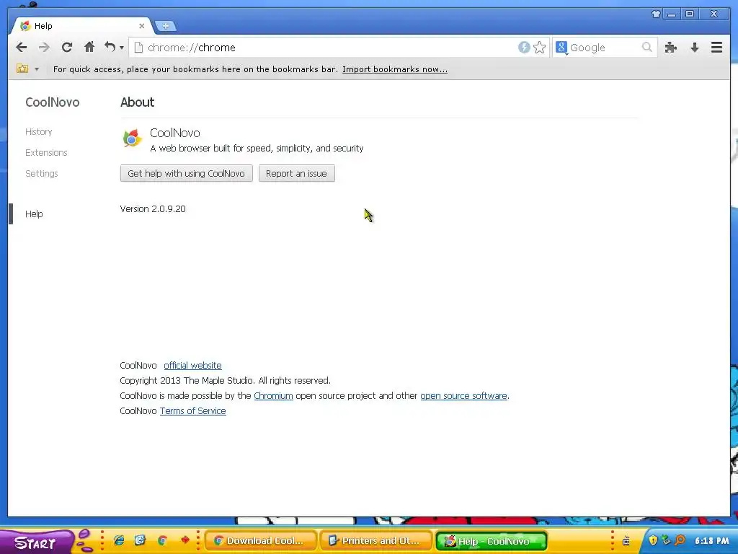The height and width of the screenshot is (554, 738).
Task: Launch Chrome icon from quick launch
Action: (162, 540)
